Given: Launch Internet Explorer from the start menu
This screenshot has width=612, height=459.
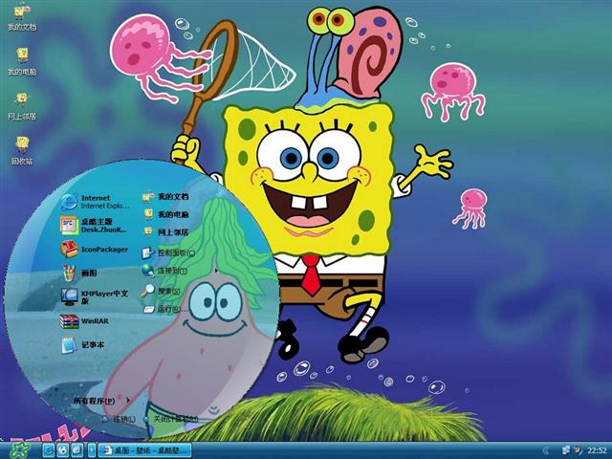Looking at the screenshot, I should pos(96,202).
